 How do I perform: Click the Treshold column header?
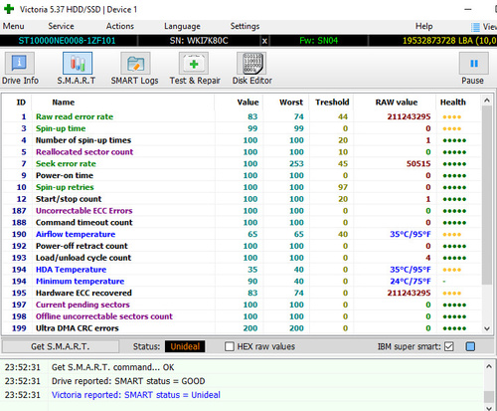coord(332,103)
